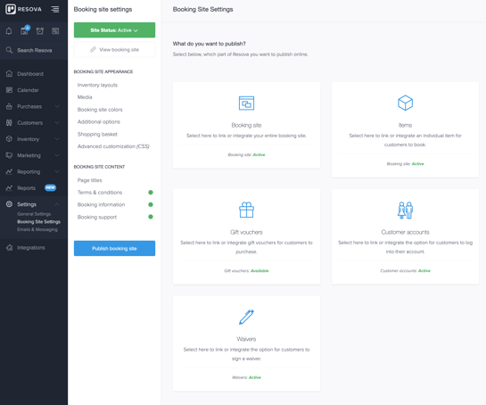Click the Purchases basket icon
486x405 pixels.
tap(9, 106)
